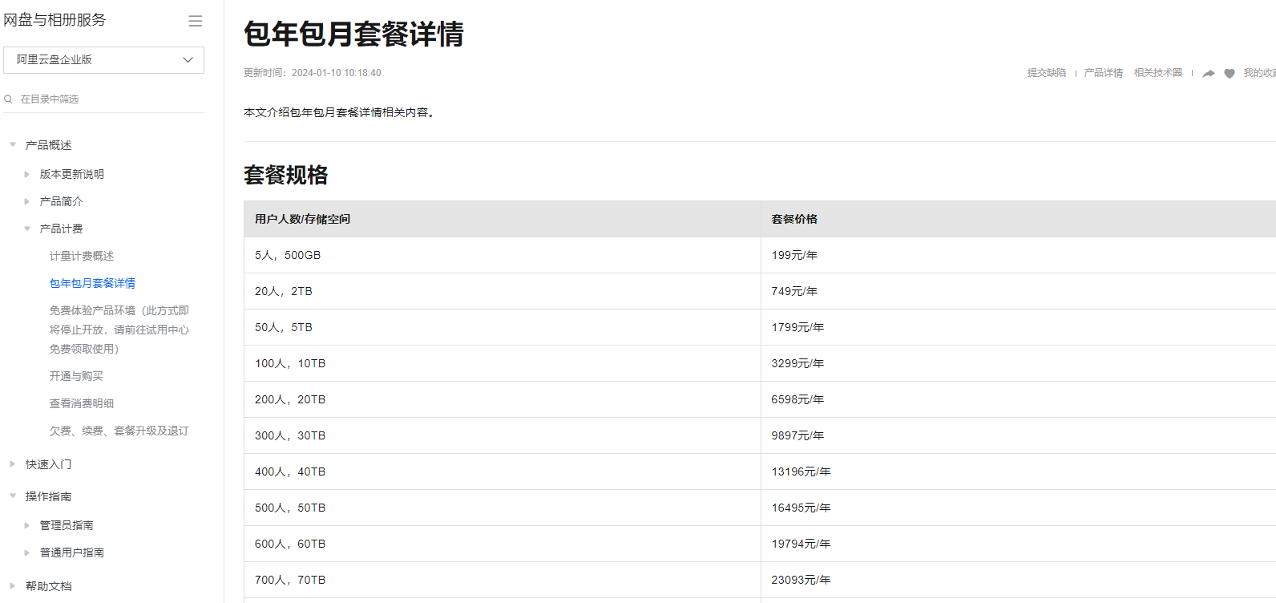The height and width of the screenshot is (603, 1276).
Task: Click the heart favorite icon
Action: 1230,73
